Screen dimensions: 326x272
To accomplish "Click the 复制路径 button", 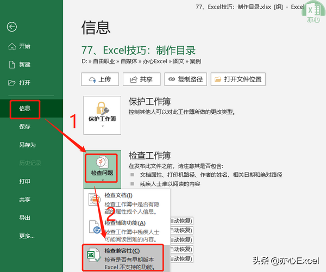I will pyautogui.click(x=185, y=79).
